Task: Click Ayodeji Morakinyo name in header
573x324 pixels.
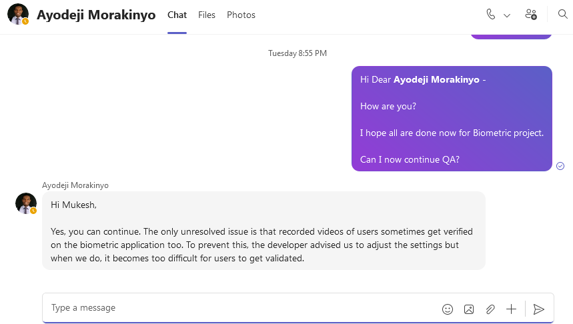Action: (x=96, y=15)
